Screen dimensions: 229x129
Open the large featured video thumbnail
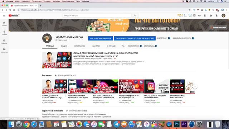[57, 60]
